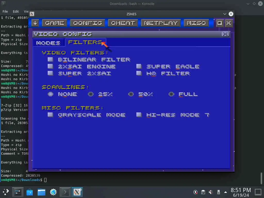Click the show desktop button

point(258,192)
